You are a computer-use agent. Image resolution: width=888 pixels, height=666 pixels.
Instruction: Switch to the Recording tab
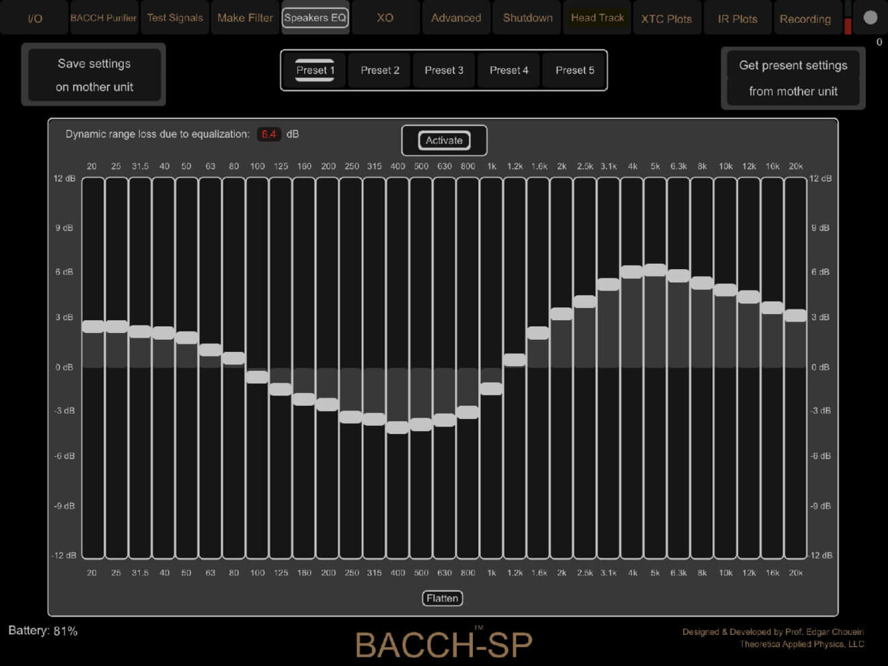click(x=807, y=18)
